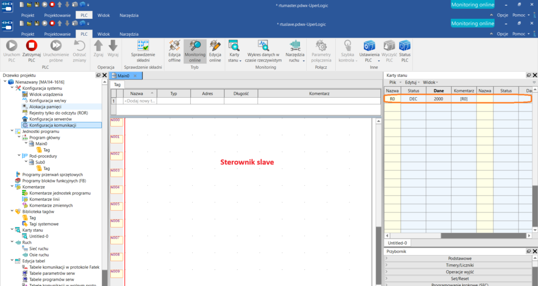This screenshot has width=538, height=286.
Task: Open Pomoc menu in rtuslave window
Action: (521, 34)
